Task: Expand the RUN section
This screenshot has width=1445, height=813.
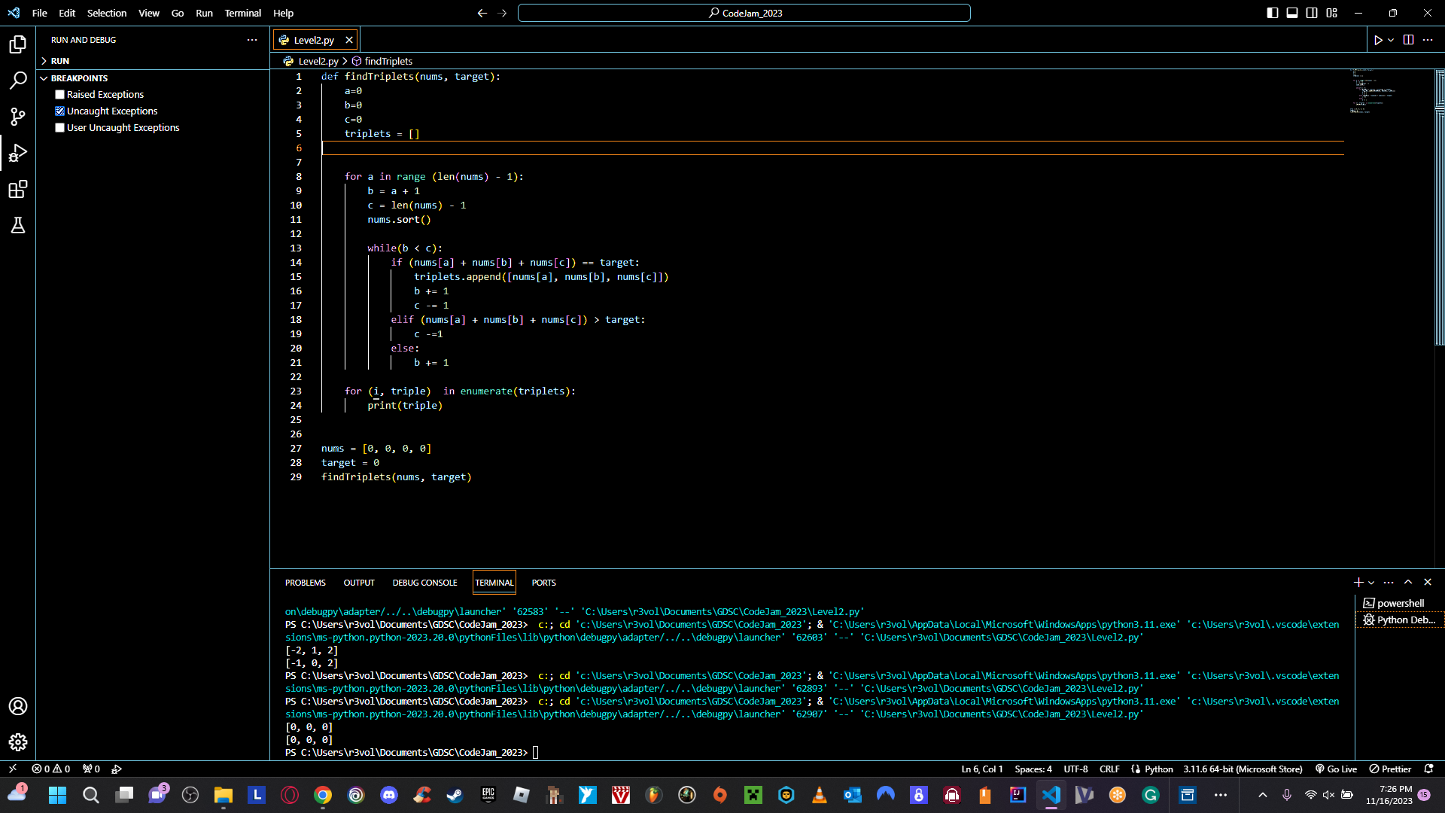Action: (60, 61)
